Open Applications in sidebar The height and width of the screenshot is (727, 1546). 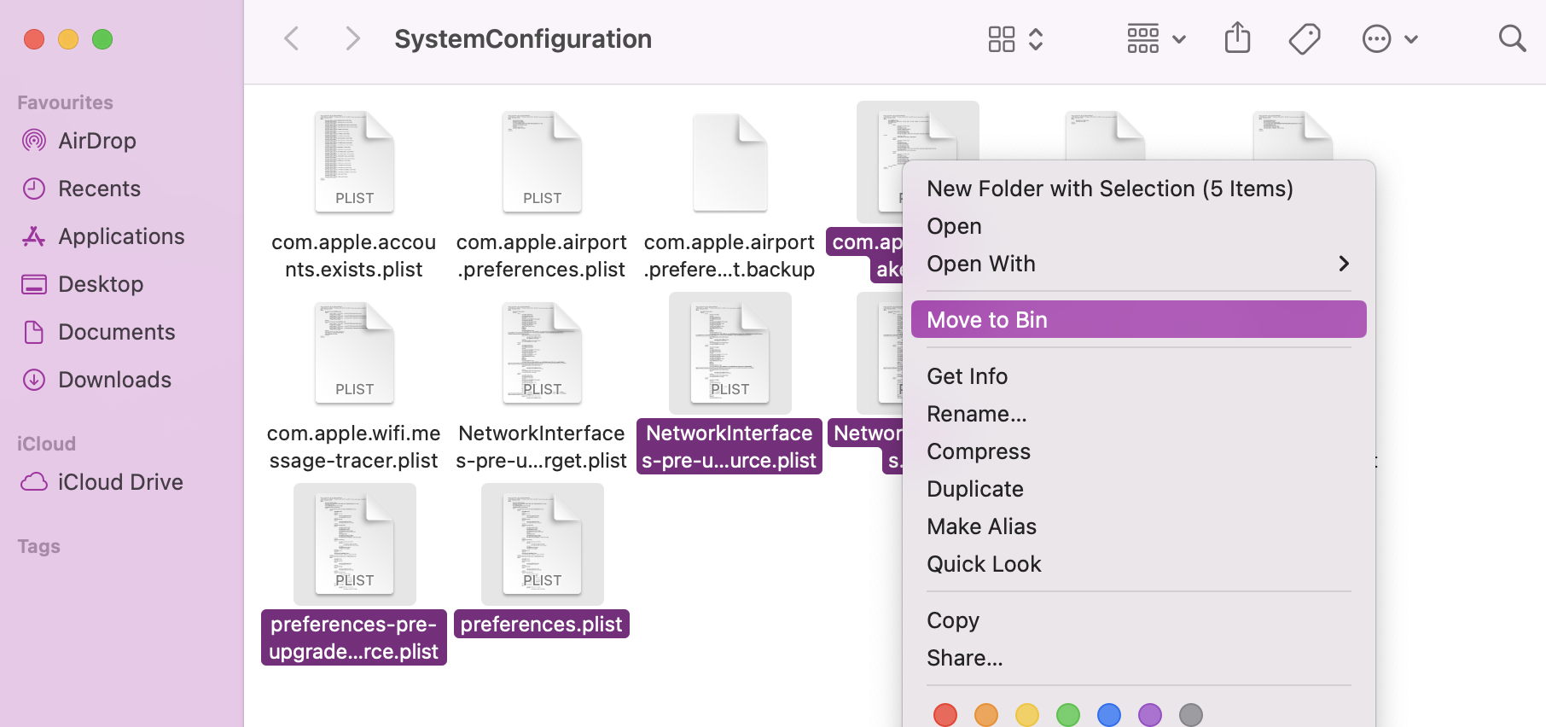tap(103, 236)
